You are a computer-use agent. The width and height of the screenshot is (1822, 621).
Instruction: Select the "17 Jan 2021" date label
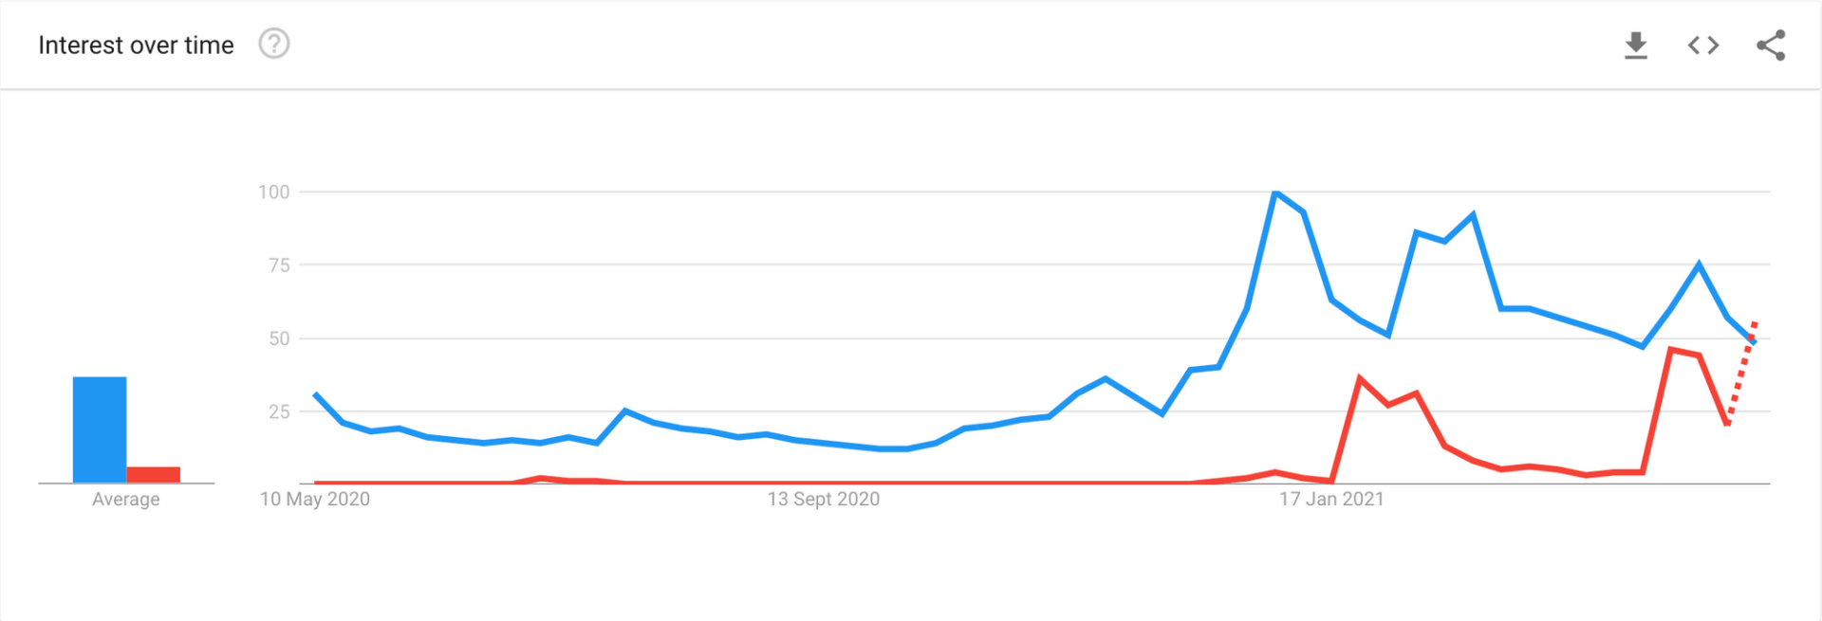tap(1331, 500)
